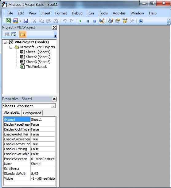The height and width of the screenshot is (188, 171).
Task: Run Sub with green play icon
Action: coord(80,21)
